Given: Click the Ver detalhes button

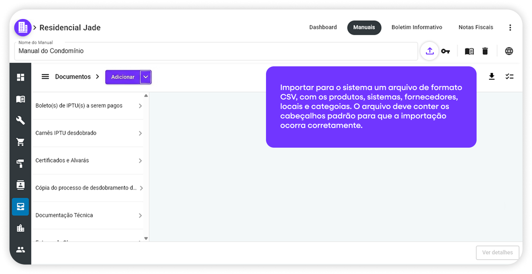Looking at the screenshot, I should 497,253.
